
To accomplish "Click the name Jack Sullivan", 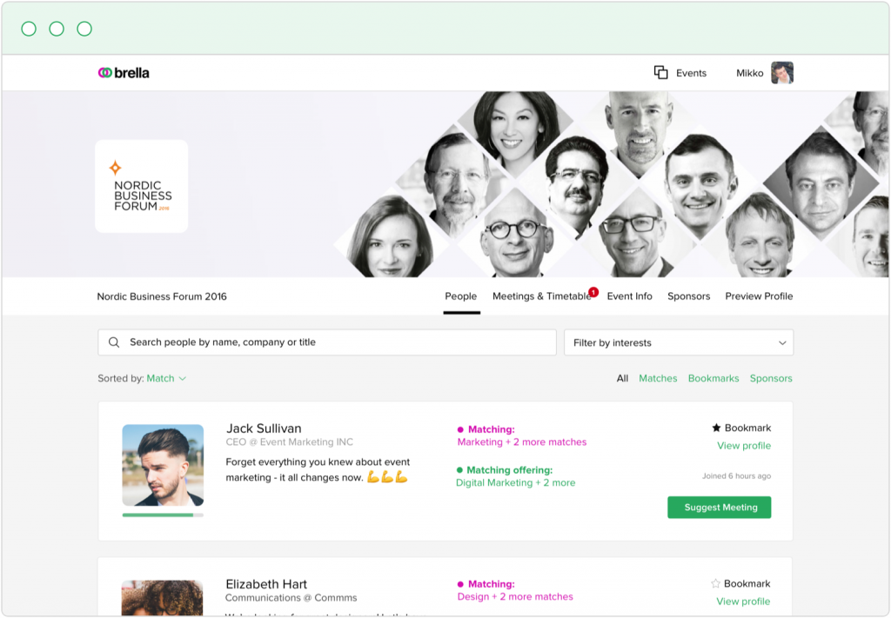I will [x=264, y=429].
